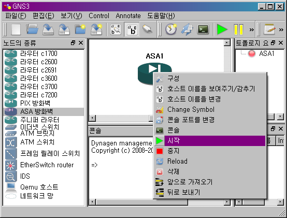Choose 뒤로 보내기 menu entry
The height and width of the screenshot is (218, 287).
click(210, 193)
